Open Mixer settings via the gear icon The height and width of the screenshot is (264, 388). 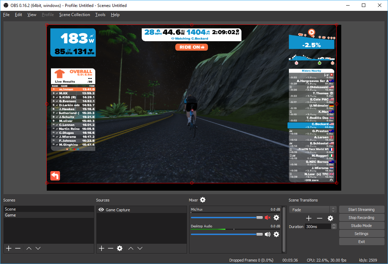click(x=203, y=200)
